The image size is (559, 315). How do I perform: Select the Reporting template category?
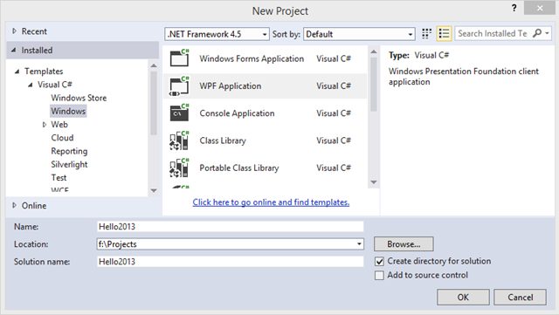pos(69,151)
